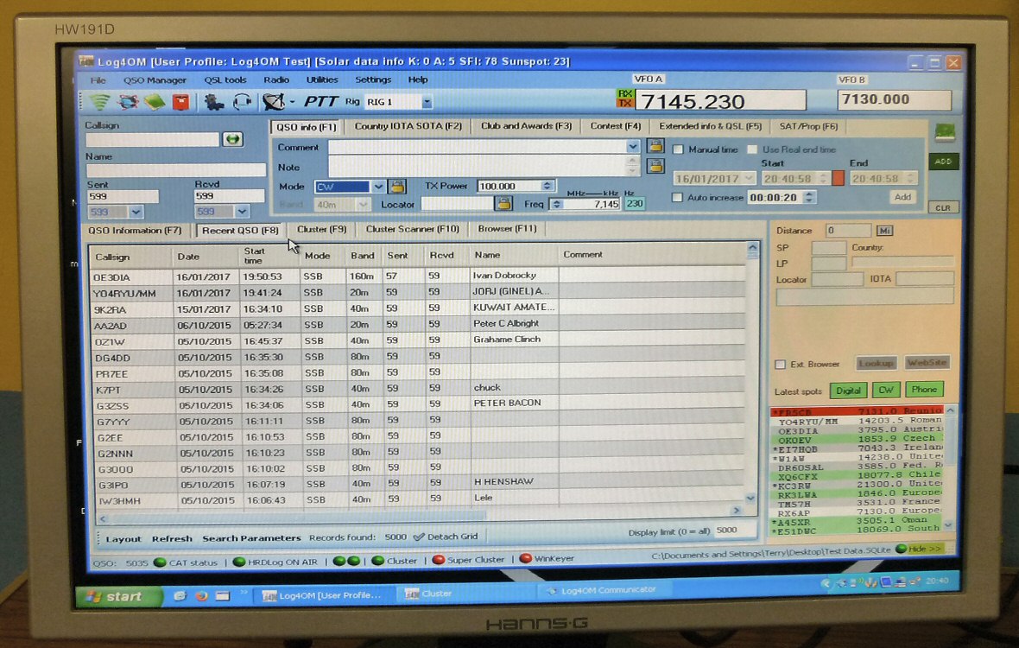
Task: Click the WinKeyer red indicator
Action: pos(526,557)
